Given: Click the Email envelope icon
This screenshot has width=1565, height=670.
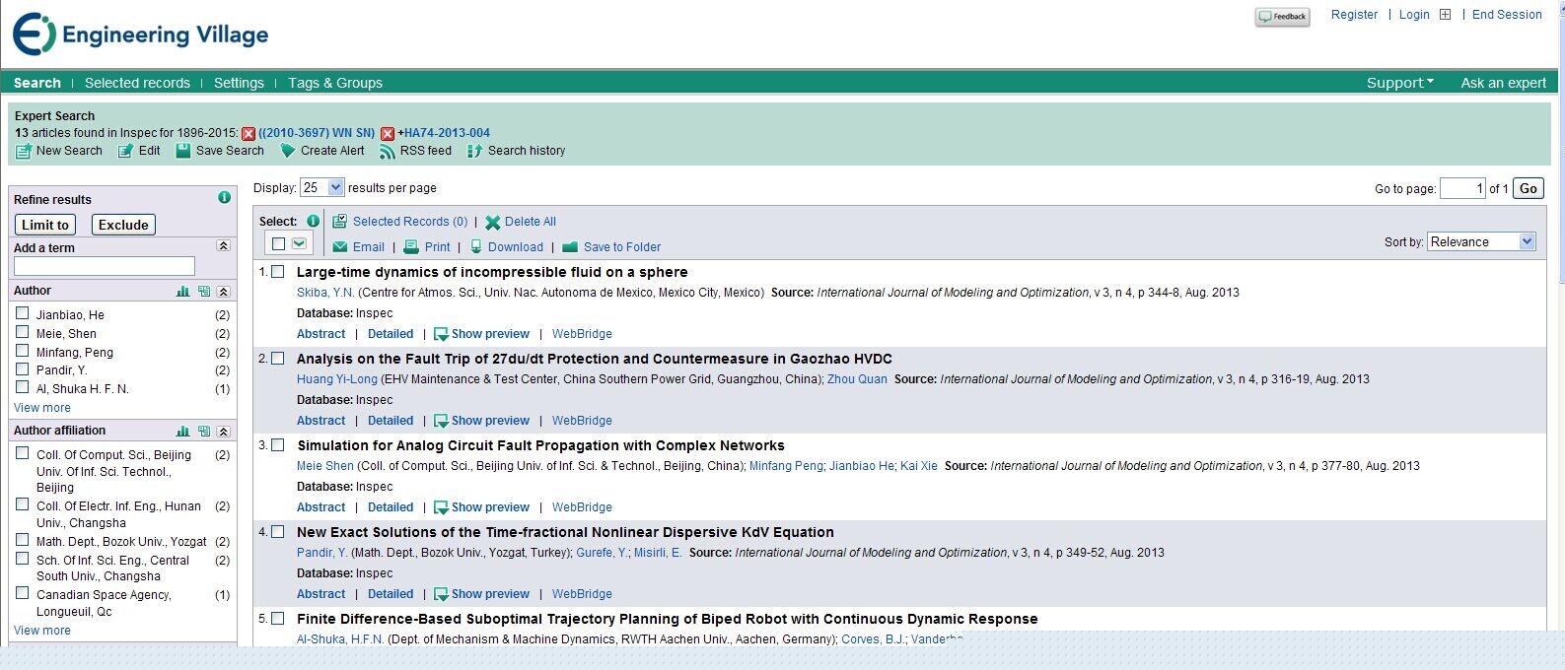Looking at the screenshot, I should [340, 247].
